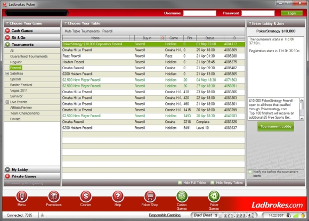Select Guaranteed Tournaments filter

29,56
